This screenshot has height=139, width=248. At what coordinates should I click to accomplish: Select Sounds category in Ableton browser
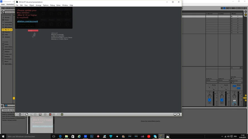7,18
